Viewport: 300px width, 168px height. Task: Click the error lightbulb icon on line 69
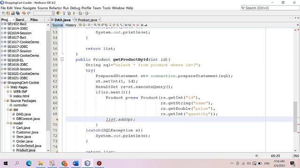(57, 119)
